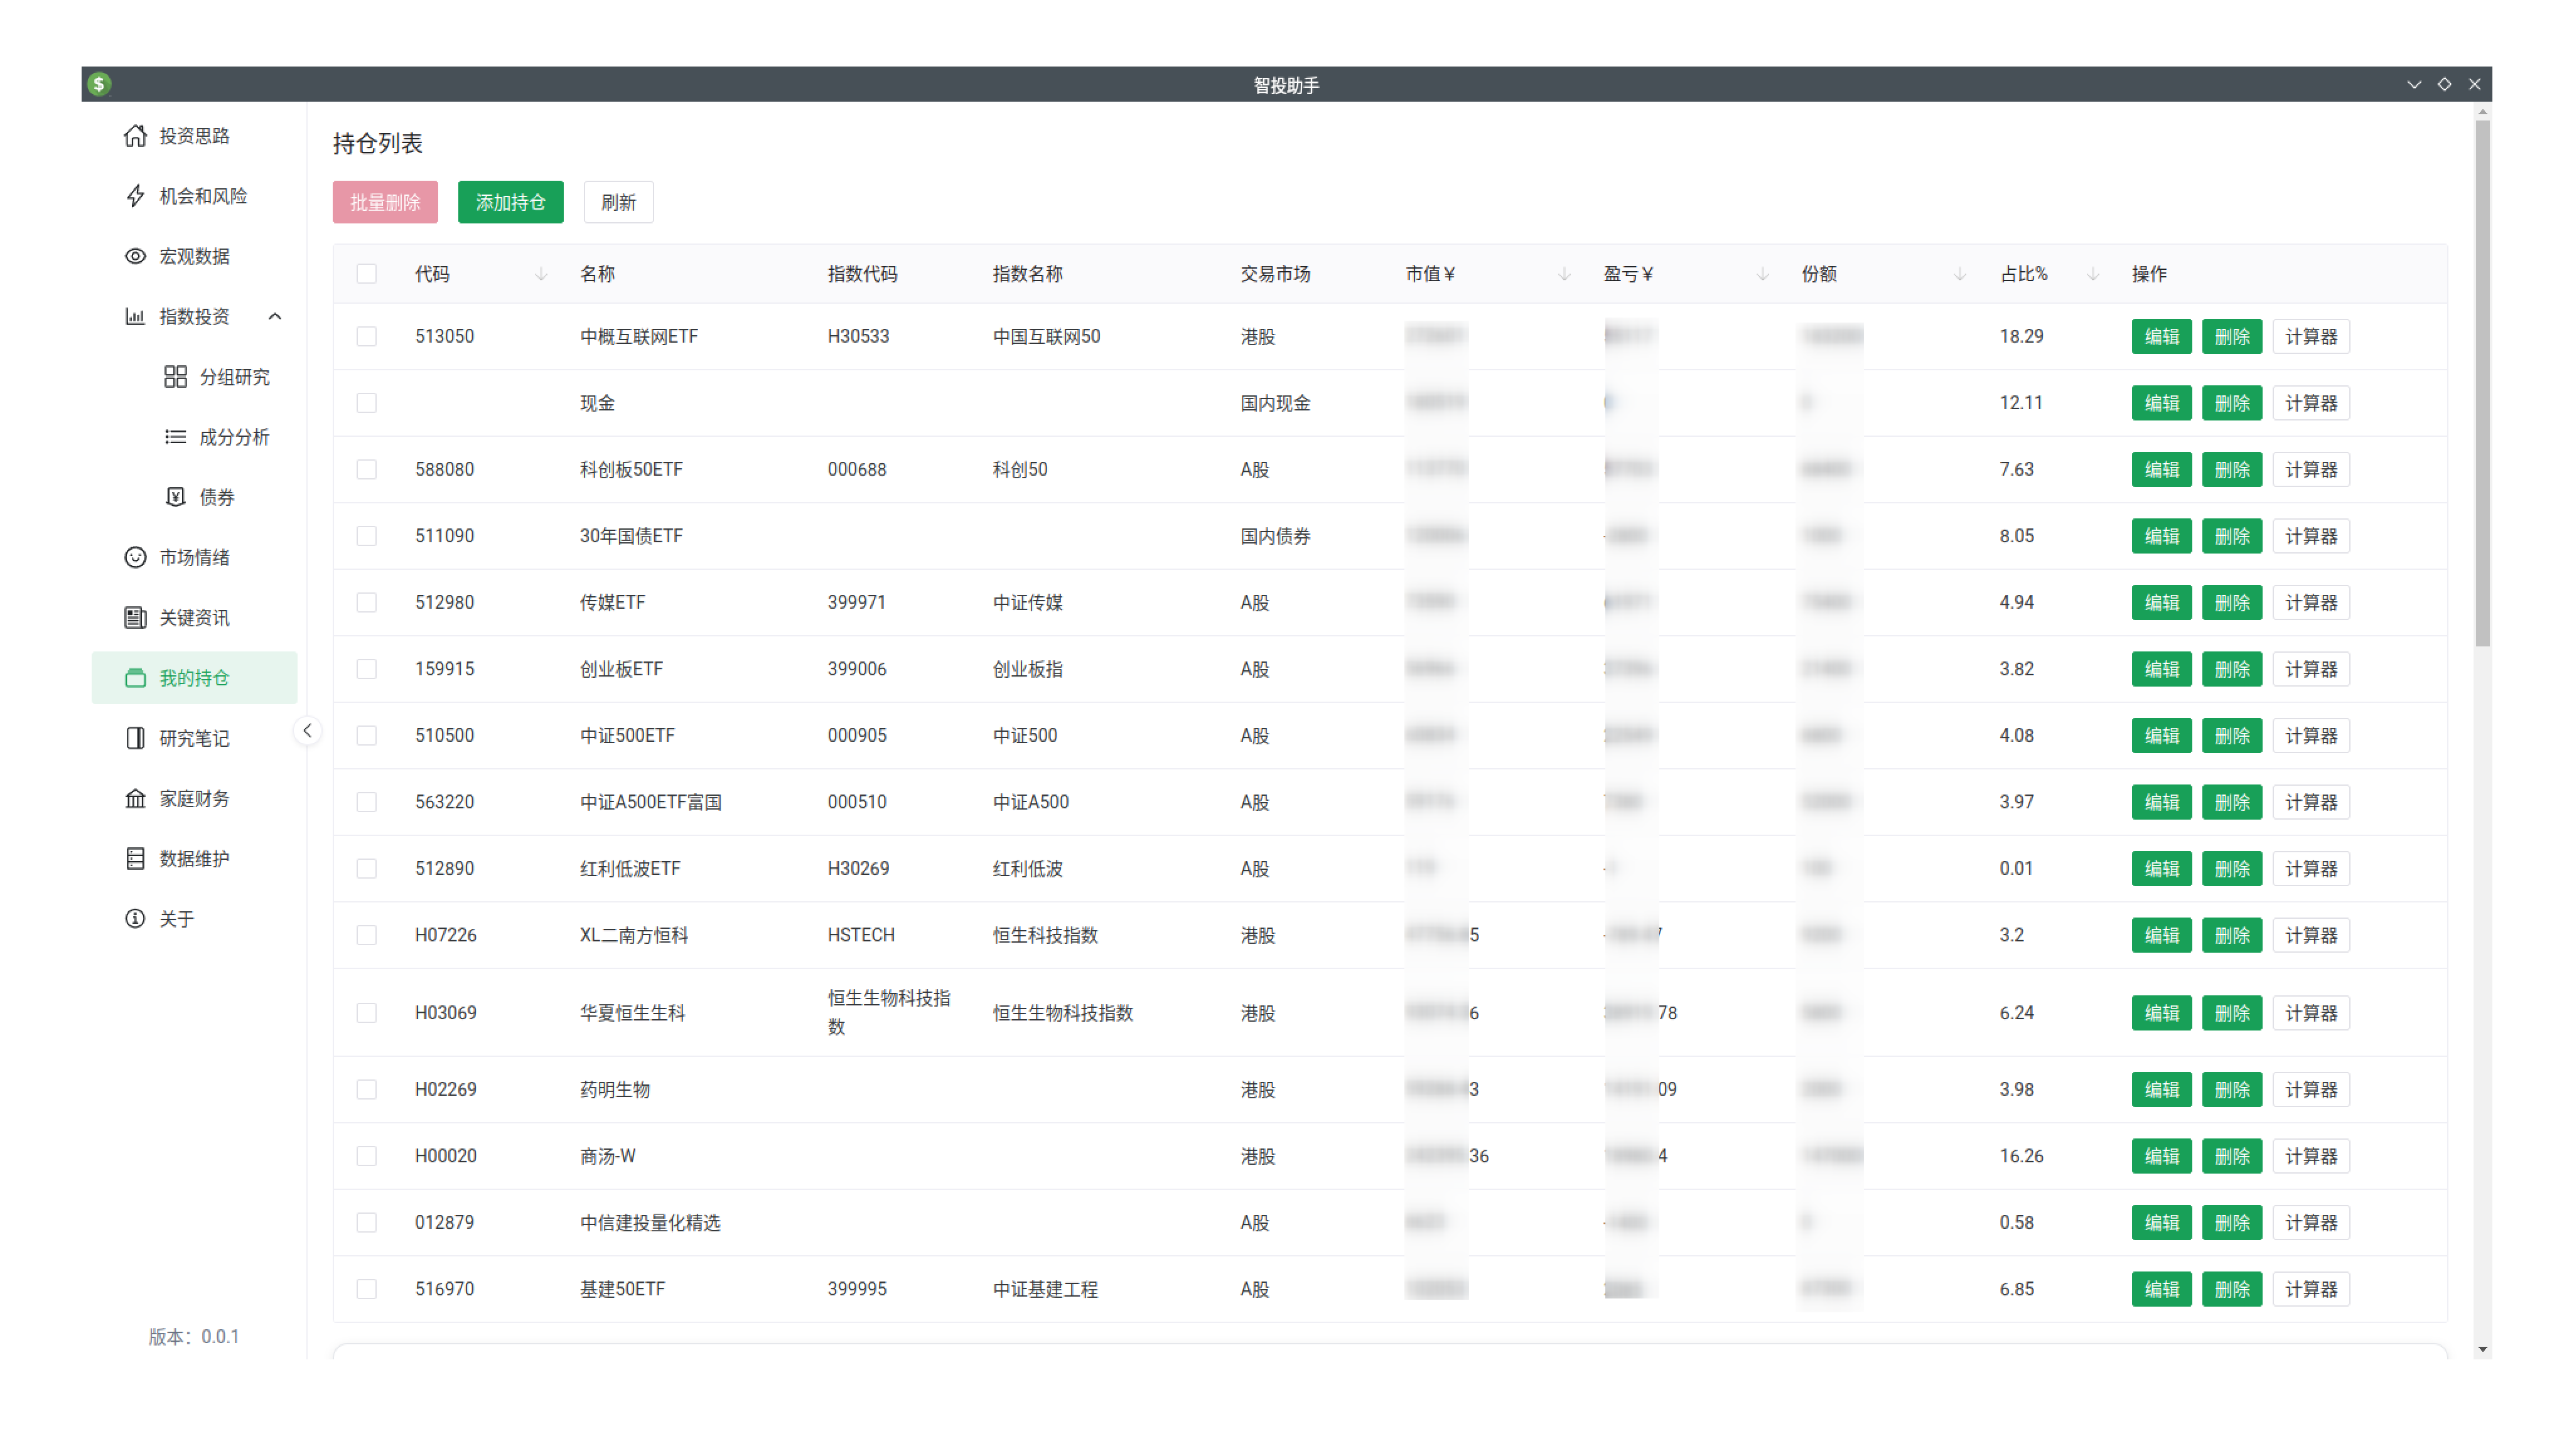Click the info icon beside 关于

click(x=135, y=918)
